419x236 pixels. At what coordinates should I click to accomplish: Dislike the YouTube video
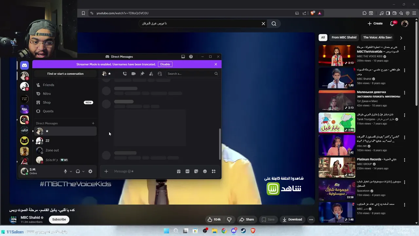click(x=229, y=220)
